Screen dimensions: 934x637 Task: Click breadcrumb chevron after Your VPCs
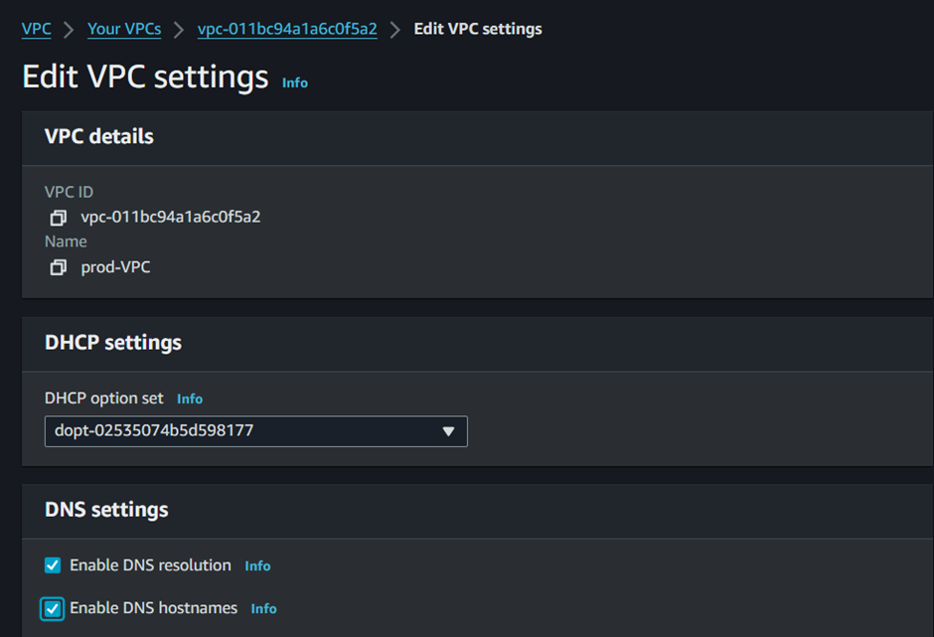click(x=179, y=30)
